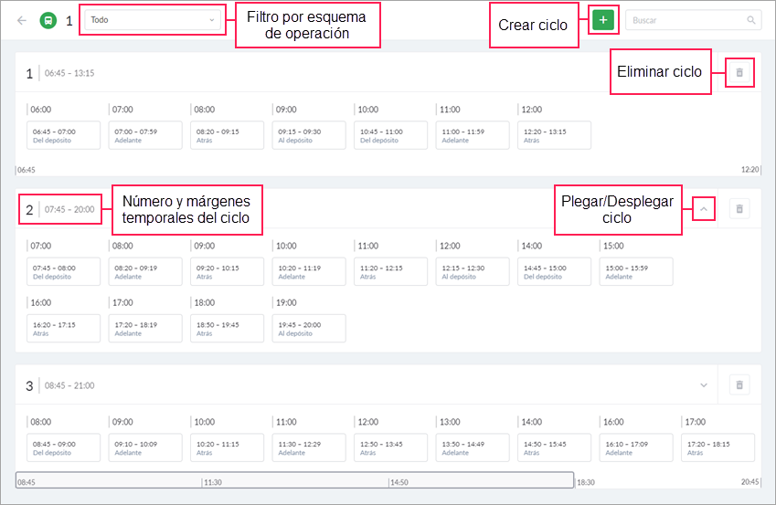
Task: Open the Todo operation scheme filter dropdown
Action: [x=153, y=19]
